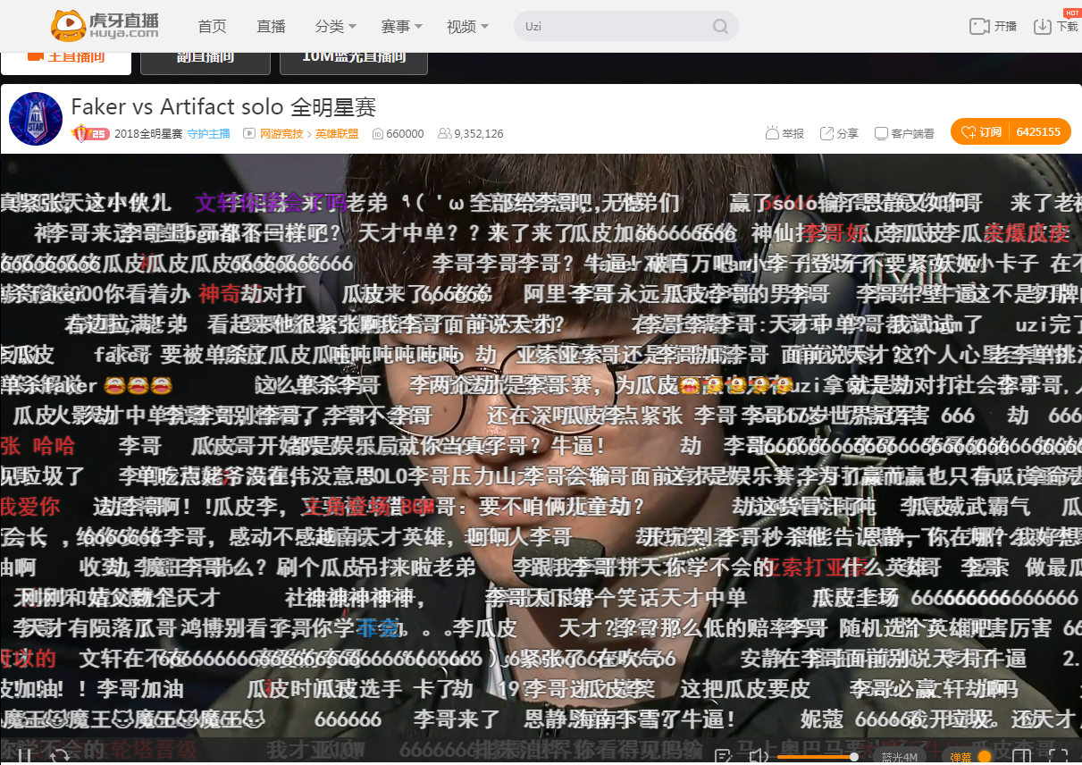The image size is (1082, 765).
Task: Open the 网游竞技 category link
Action: coord(281,134)
